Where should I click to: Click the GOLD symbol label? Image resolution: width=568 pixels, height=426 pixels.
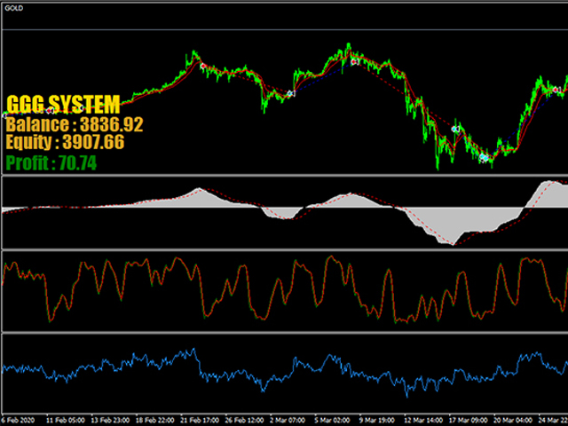[x=14, y=8]
